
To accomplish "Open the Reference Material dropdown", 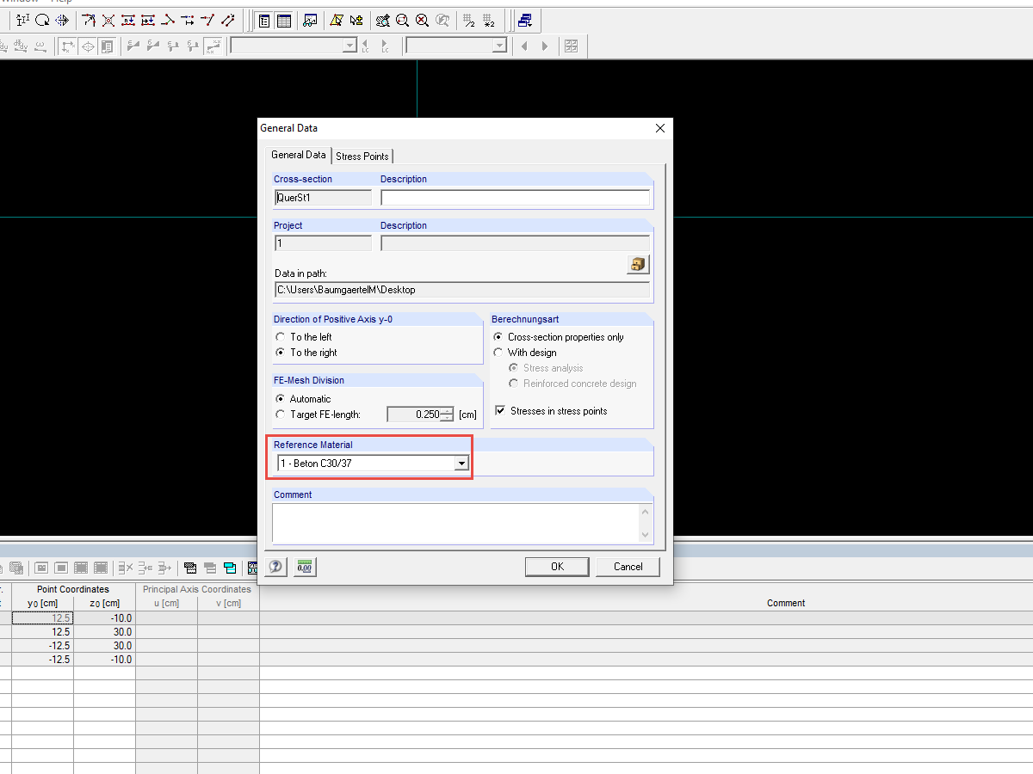I will tap(461, 464).
